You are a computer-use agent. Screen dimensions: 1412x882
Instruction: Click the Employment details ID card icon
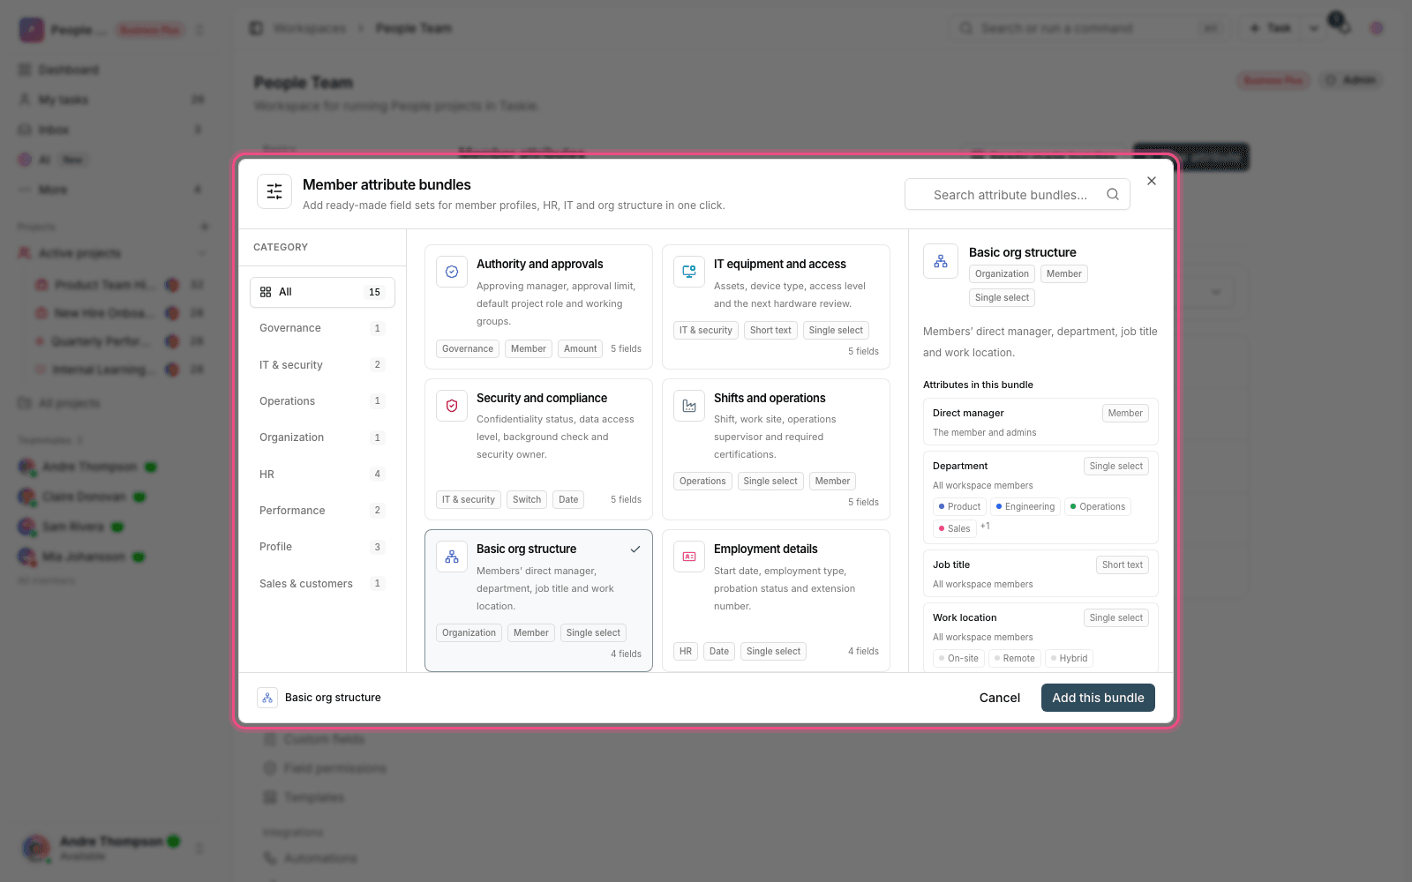(x=689, y=557)
